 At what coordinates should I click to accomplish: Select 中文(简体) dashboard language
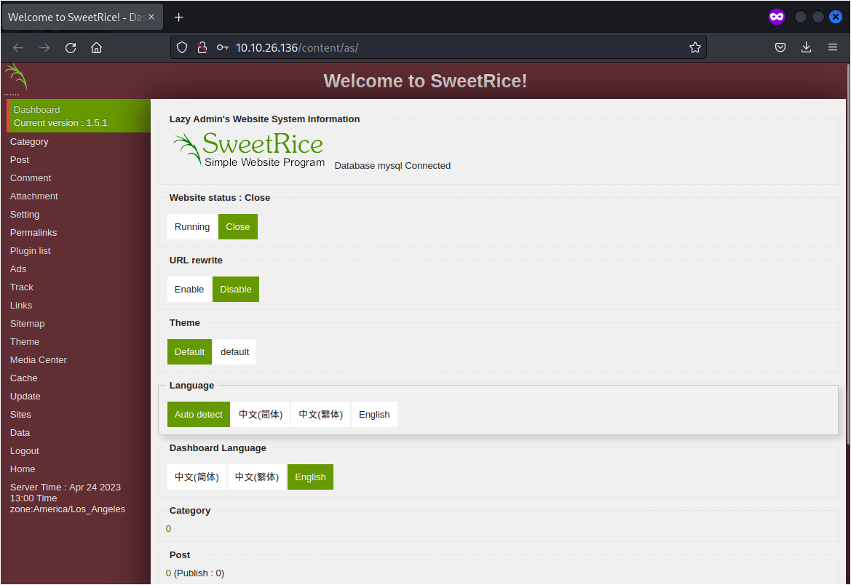197,477
